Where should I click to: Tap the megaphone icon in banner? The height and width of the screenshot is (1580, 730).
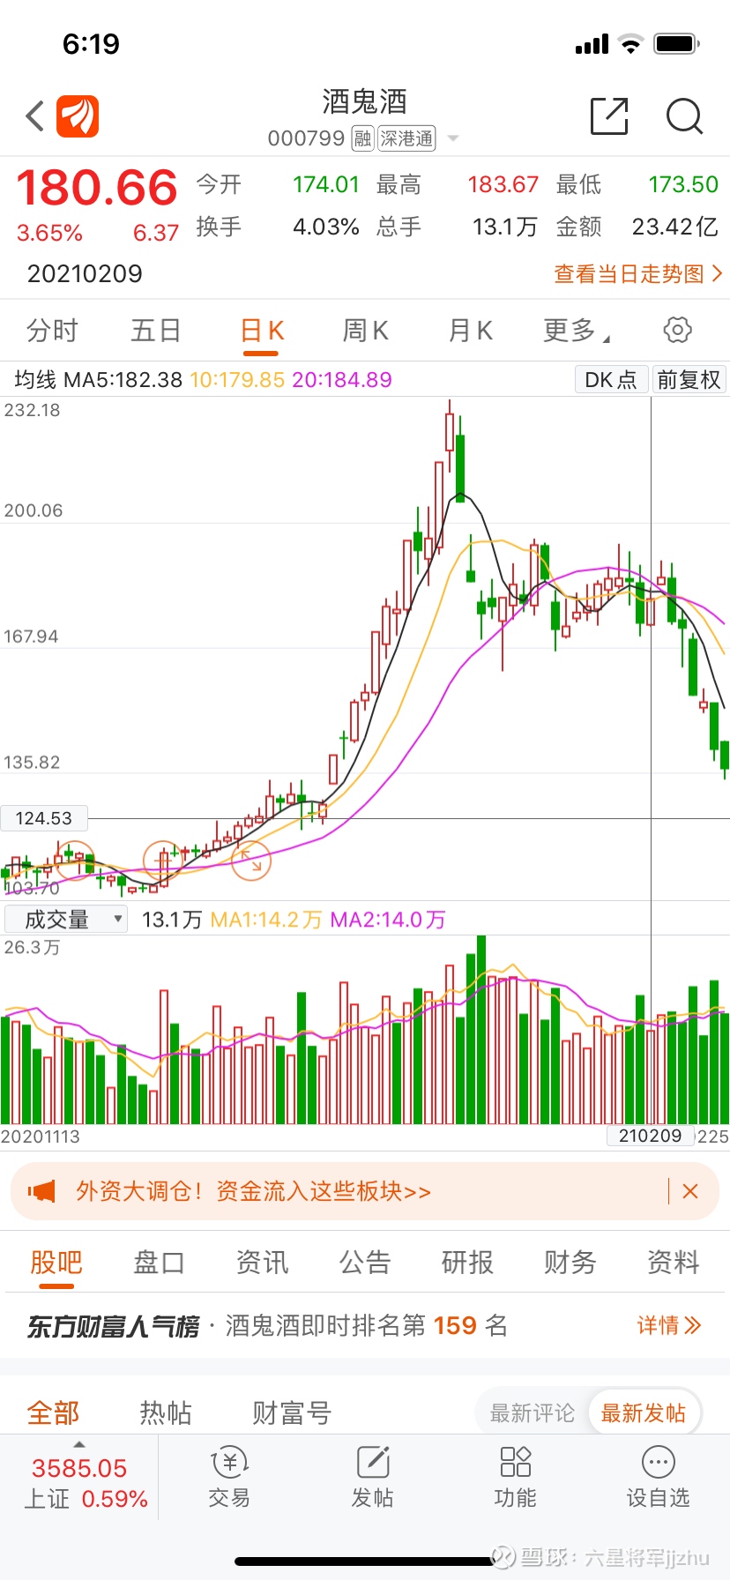[x=41, y=1192]
